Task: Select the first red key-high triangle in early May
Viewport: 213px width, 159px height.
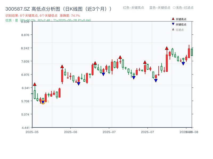Action: coord(35,84)
